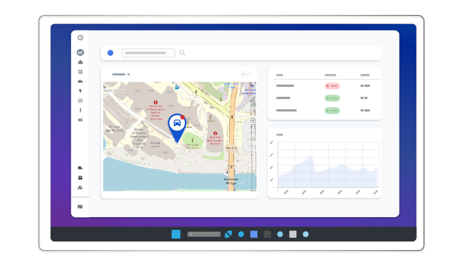Click the lightning bolt icon in sidebar
Screen dimensions: 463x266
click(x=80, y=91)
